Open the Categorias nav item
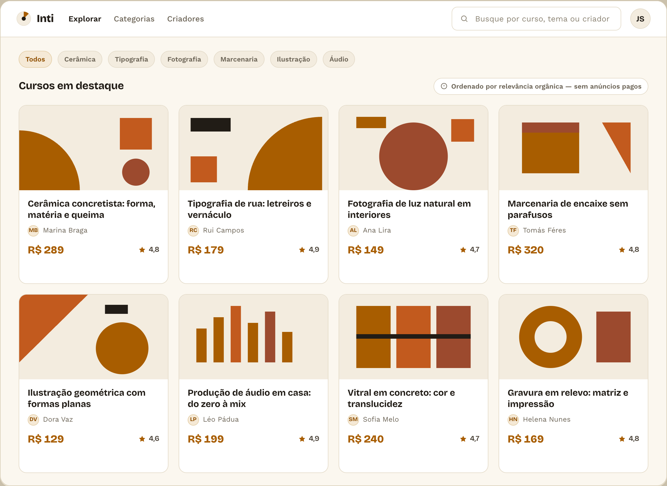This screenshot has height=486, width=667. [x=134, y=19]
